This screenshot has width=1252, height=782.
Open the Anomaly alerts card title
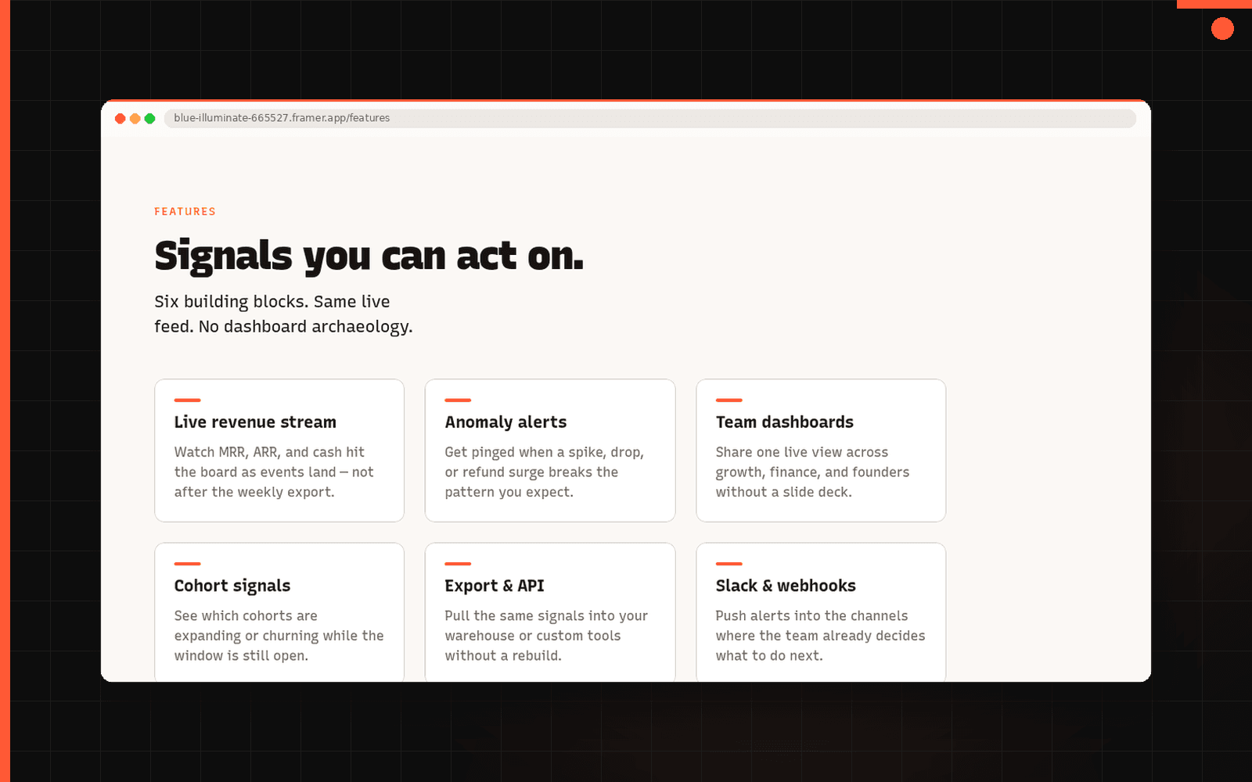(505, 422)
